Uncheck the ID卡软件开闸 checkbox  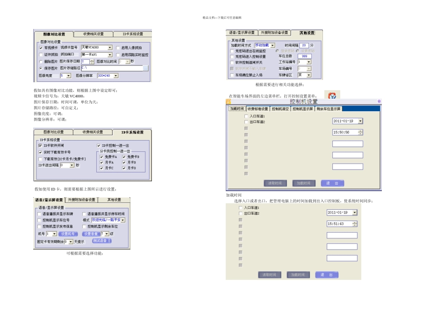pos(40,145)
